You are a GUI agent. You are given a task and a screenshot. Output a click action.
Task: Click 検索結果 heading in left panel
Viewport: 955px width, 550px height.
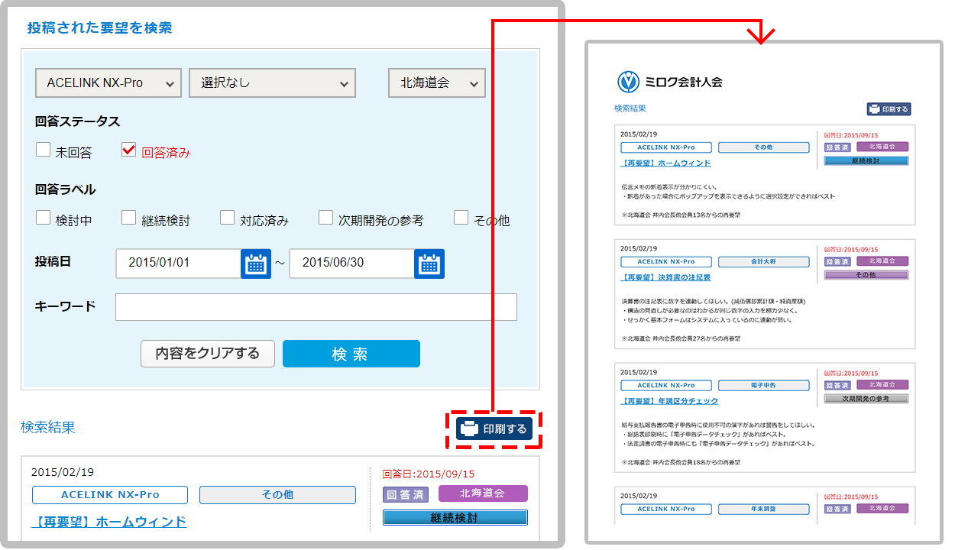coord(48,427)
